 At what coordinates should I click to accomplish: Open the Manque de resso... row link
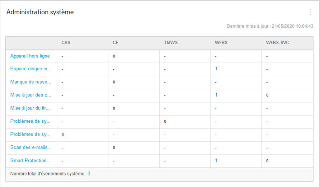30,82
